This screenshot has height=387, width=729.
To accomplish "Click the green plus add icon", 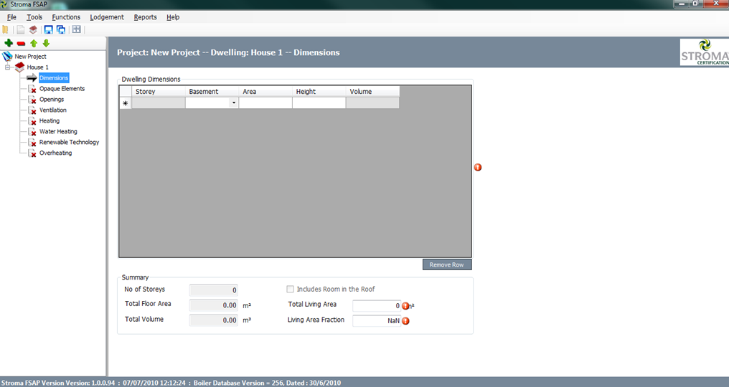I will (x=9, y=43).
